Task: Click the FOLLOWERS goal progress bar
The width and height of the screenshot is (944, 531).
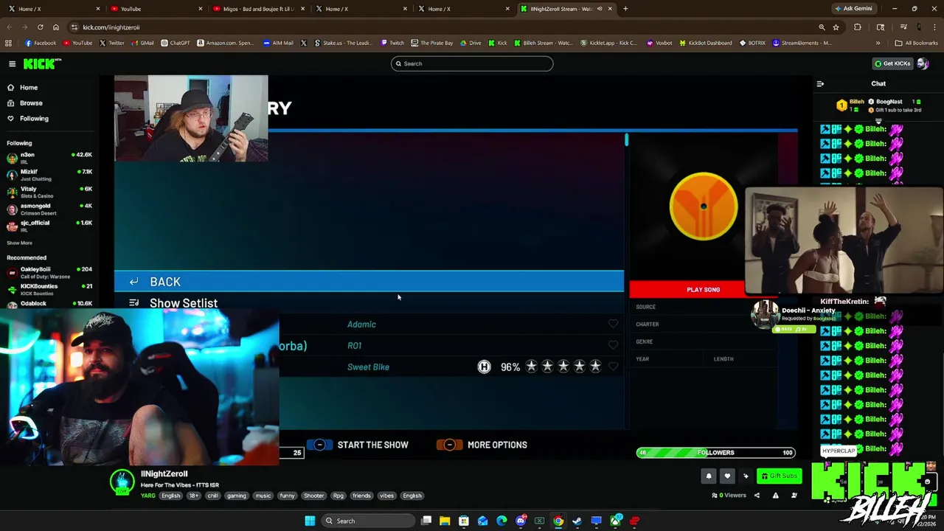Action: 715,452
